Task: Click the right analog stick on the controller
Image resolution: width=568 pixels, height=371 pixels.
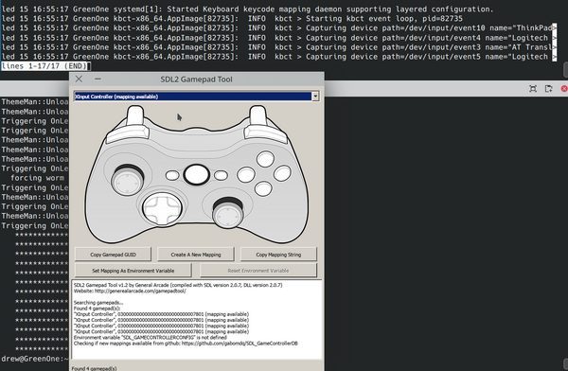Action: (x=228, y=213)
